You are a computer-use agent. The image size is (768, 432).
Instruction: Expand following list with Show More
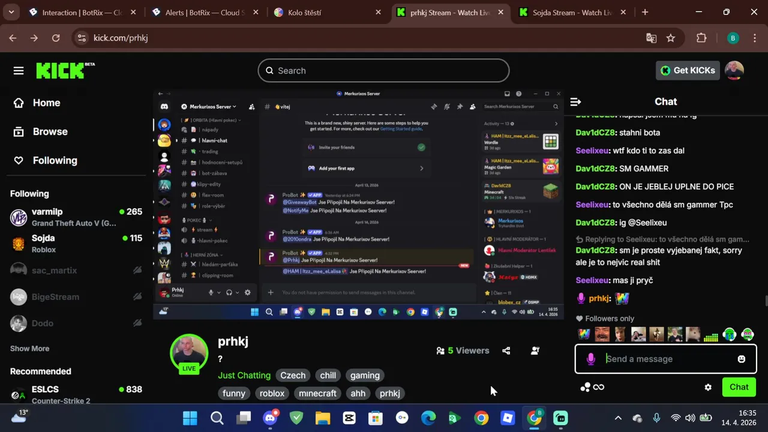tap(29, 349)
